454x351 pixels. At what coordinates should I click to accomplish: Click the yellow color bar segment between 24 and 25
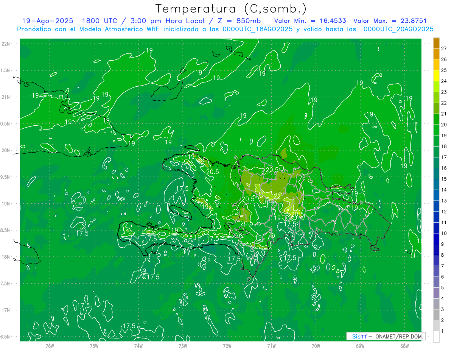click(436, 76)
